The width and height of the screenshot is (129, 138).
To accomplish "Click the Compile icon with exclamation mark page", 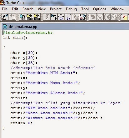I will (x=22, y=17).
